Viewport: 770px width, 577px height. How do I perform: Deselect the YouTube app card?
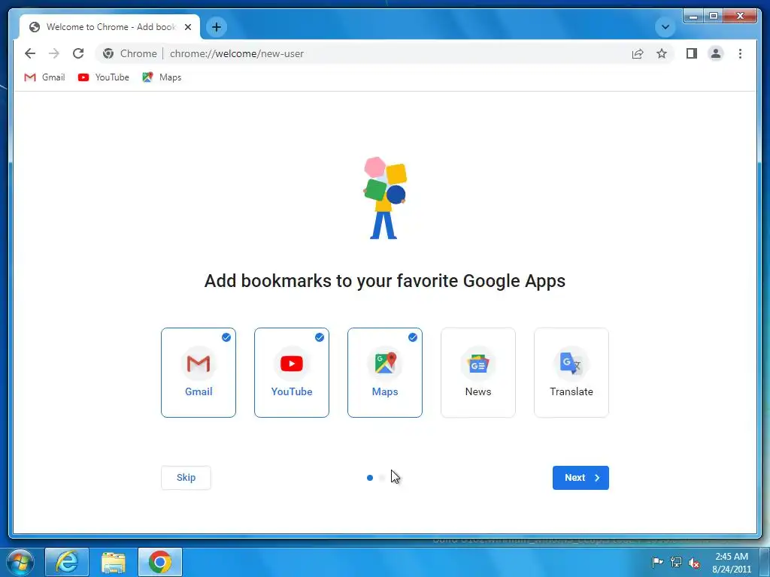pos(292,373)
